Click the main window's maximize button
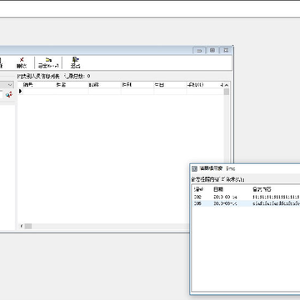Image resolution: width=300 pixels, height=300 pixels. click(212, 50)
